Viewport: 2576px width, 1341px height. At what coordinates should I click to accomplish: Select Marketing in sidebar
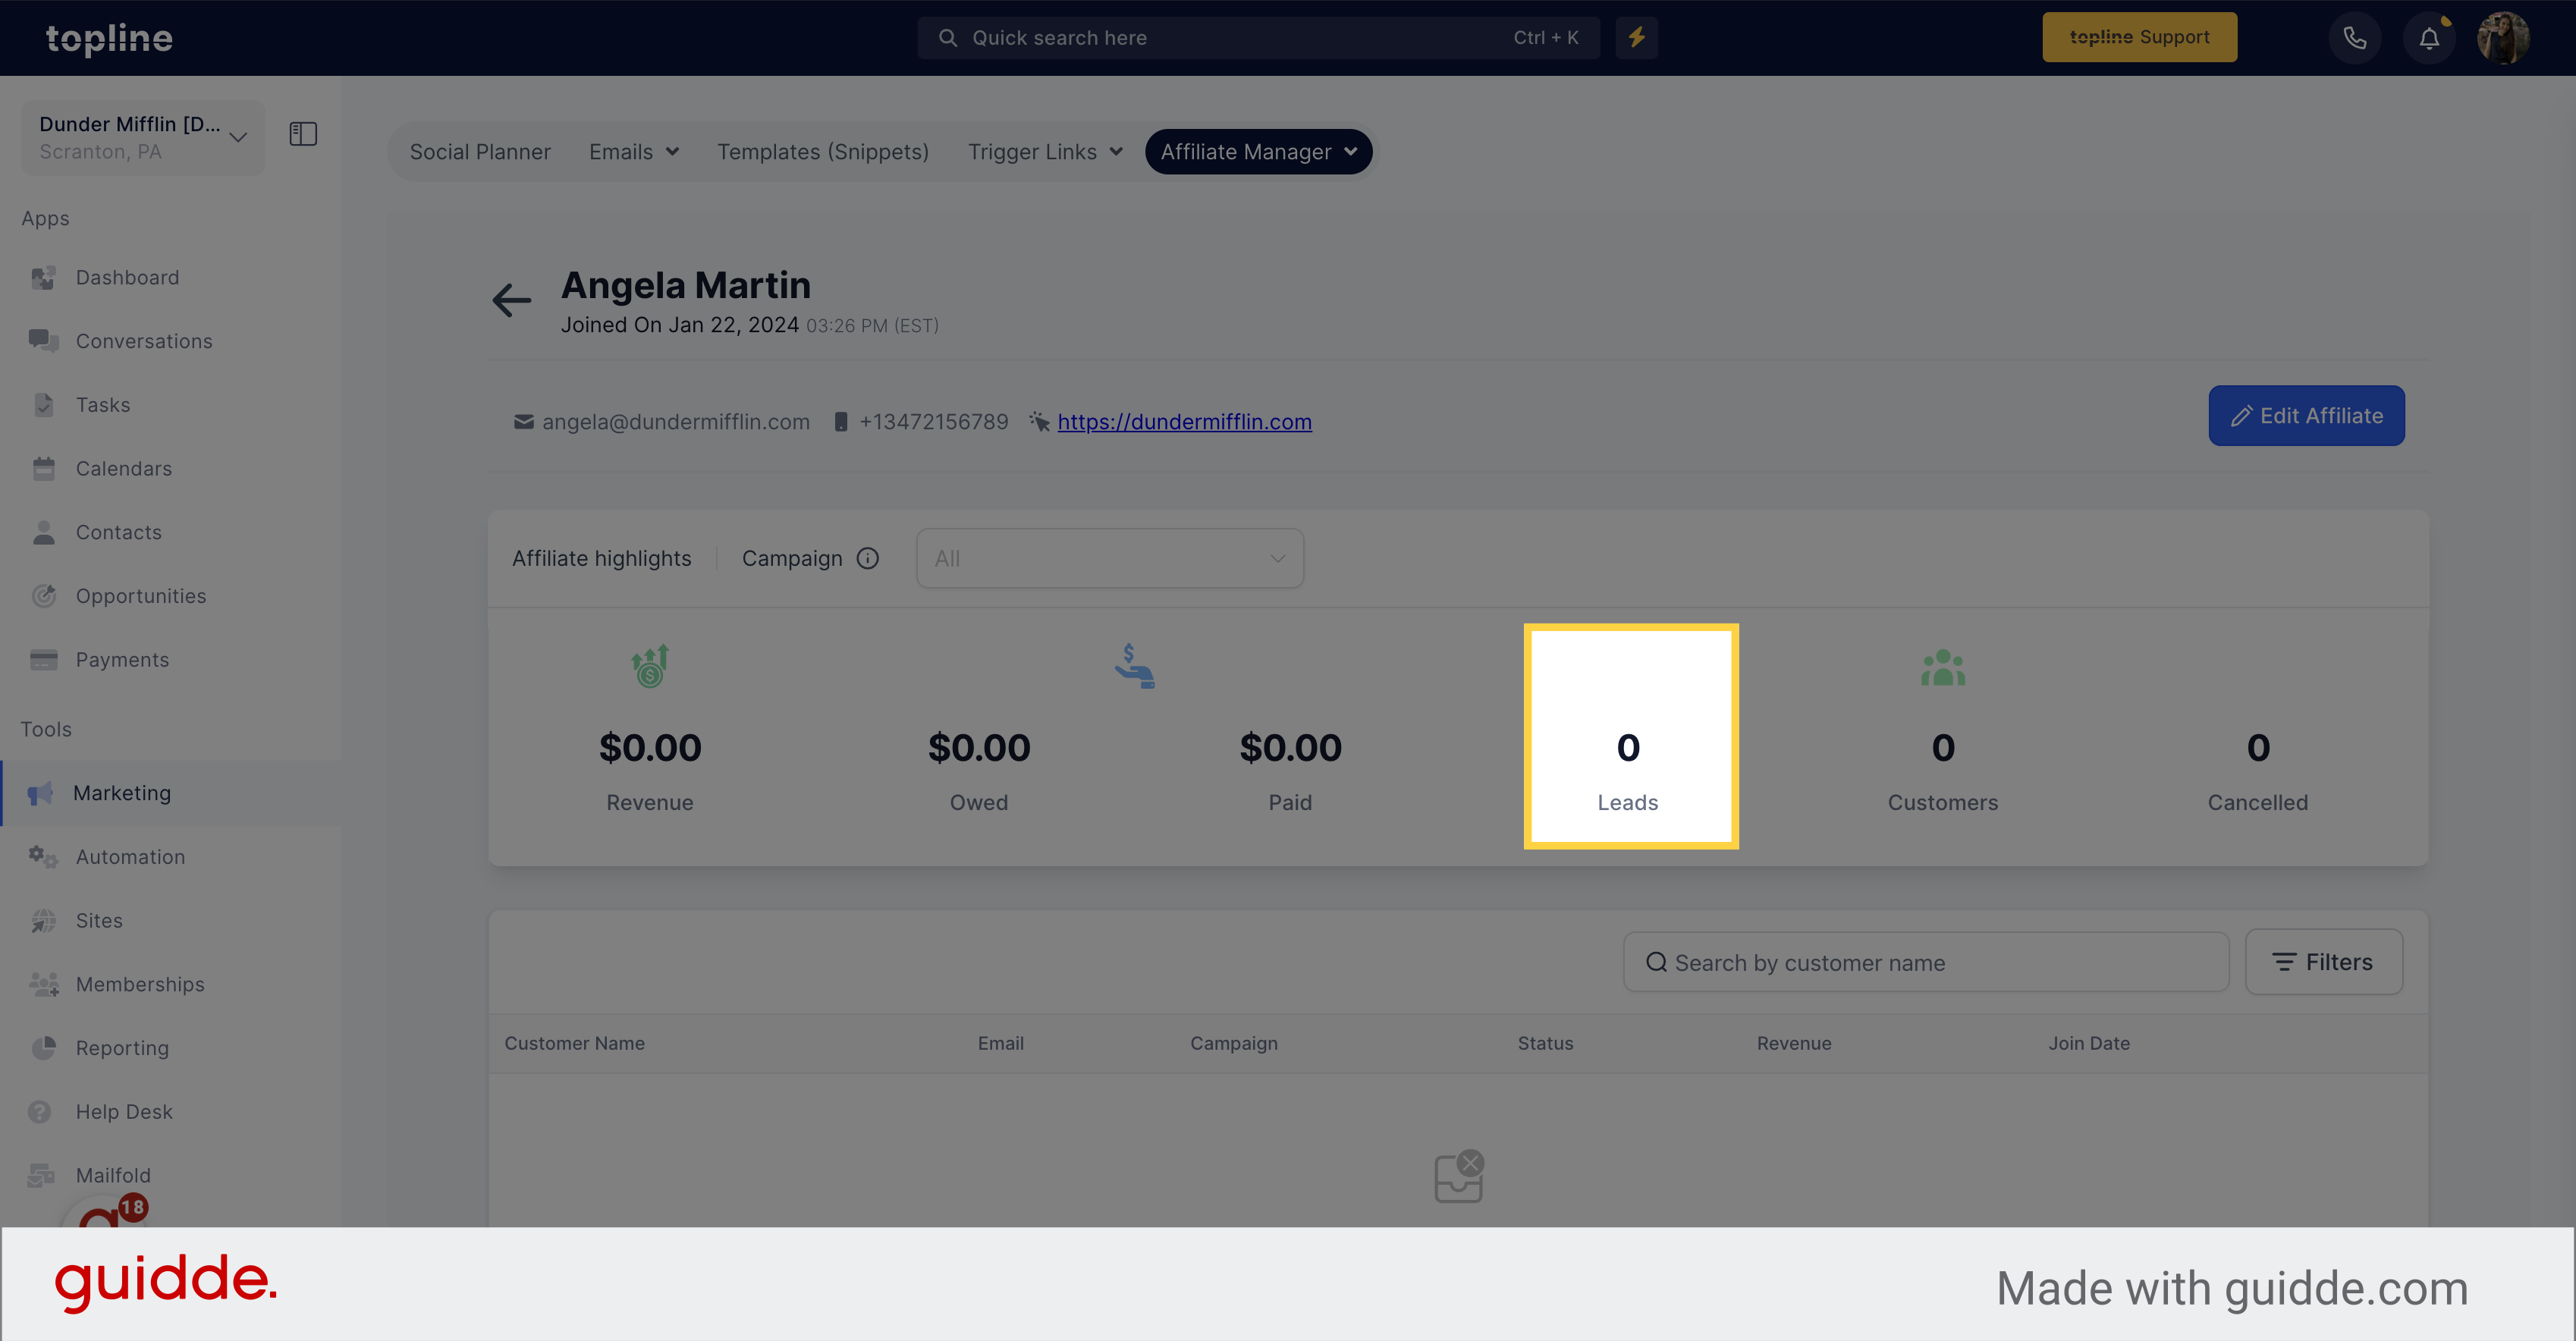tap(171, 793)
